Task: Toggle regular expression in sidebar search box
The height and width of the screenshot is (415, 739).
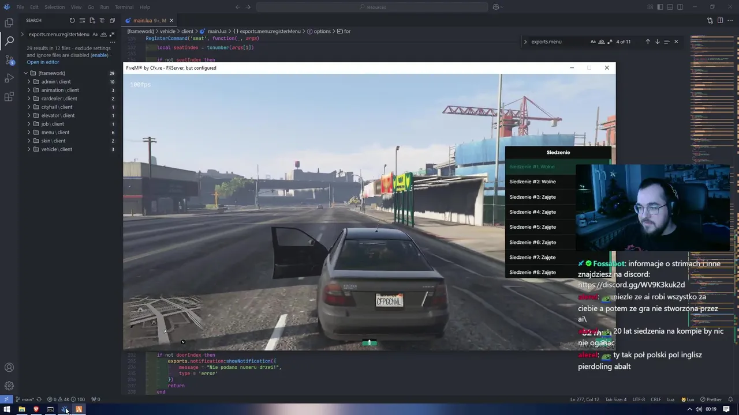Action: pyautogui.click(x=111, y=35)
